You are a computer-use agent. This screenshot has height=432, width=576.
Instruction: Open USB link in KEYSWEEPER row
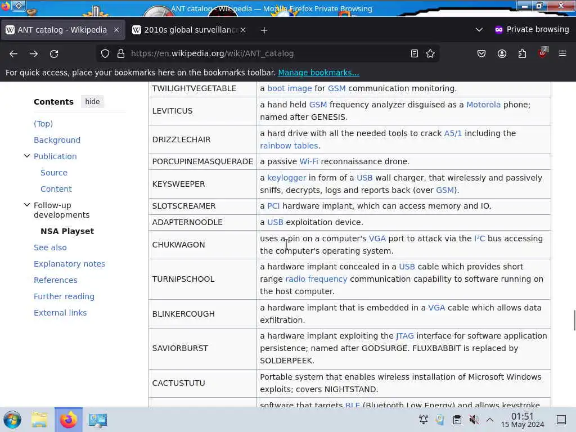point(364,178)
